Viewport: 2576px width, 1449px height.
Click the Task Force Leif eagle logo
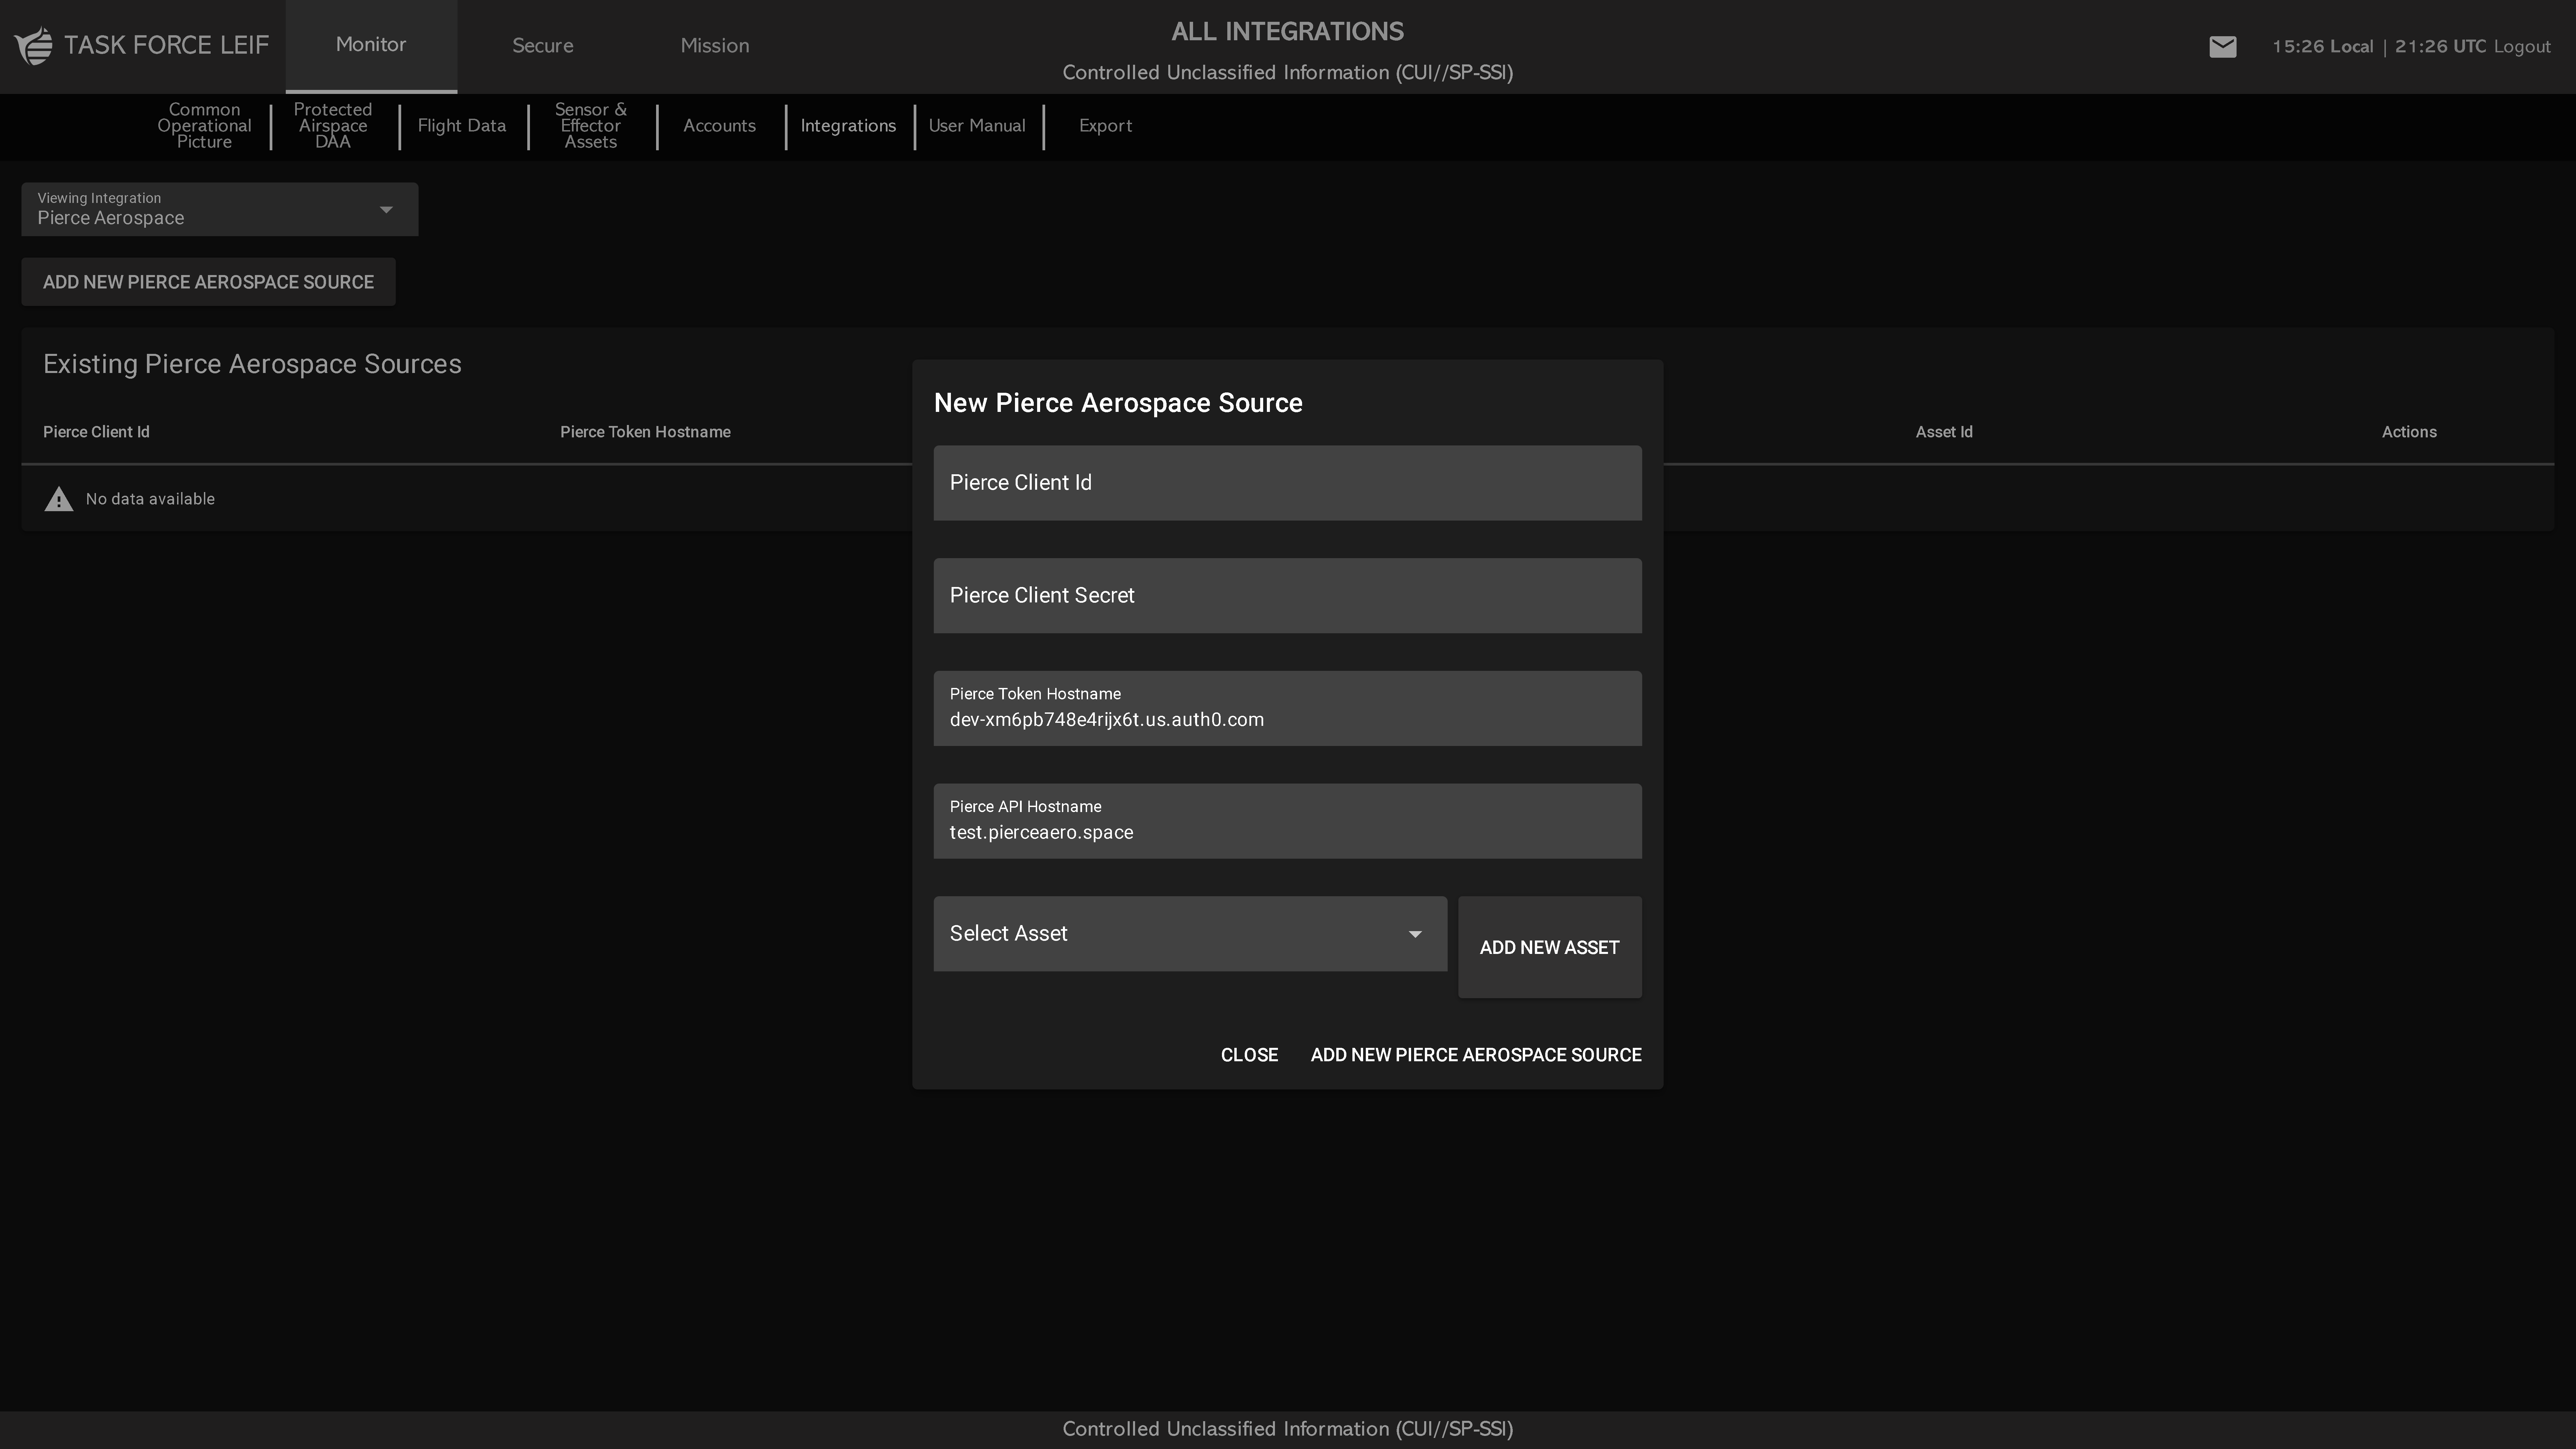coord(34,46)
